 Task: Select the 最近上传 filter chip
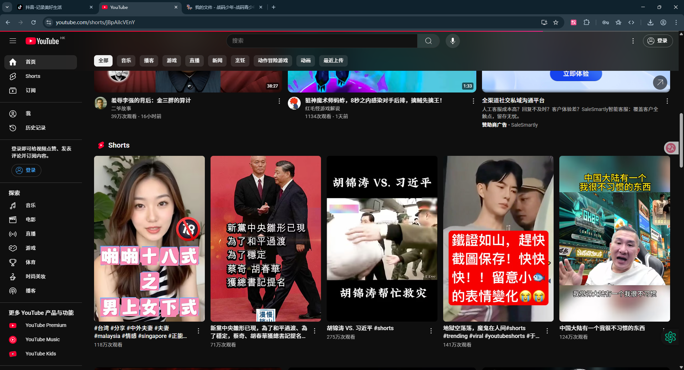(333, 60)
